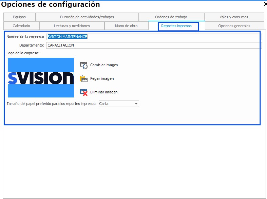Go to Vales y consumos tab
This screenshot has width=267, height=199.
[x=234, y=17]
